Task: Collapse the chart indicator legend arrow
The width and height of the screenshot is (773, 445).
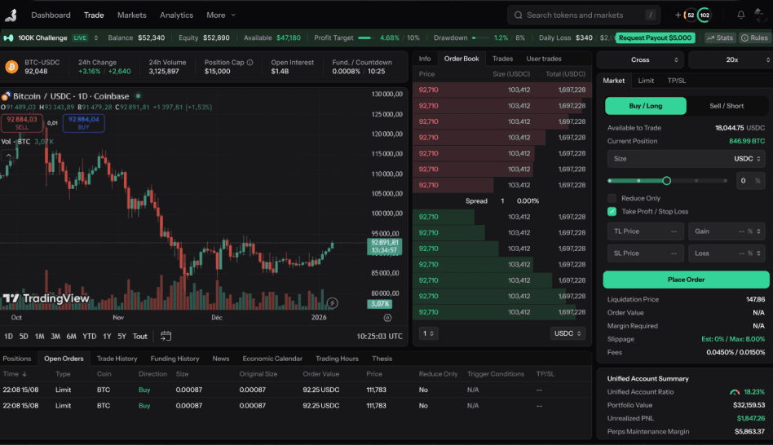Action: pos(8,156)
